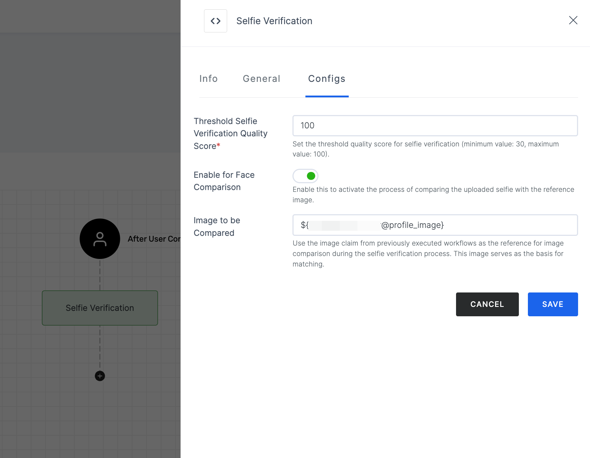Select the Selfie Verification workflow node
The image size is (590, 458).
coord(100,308)
